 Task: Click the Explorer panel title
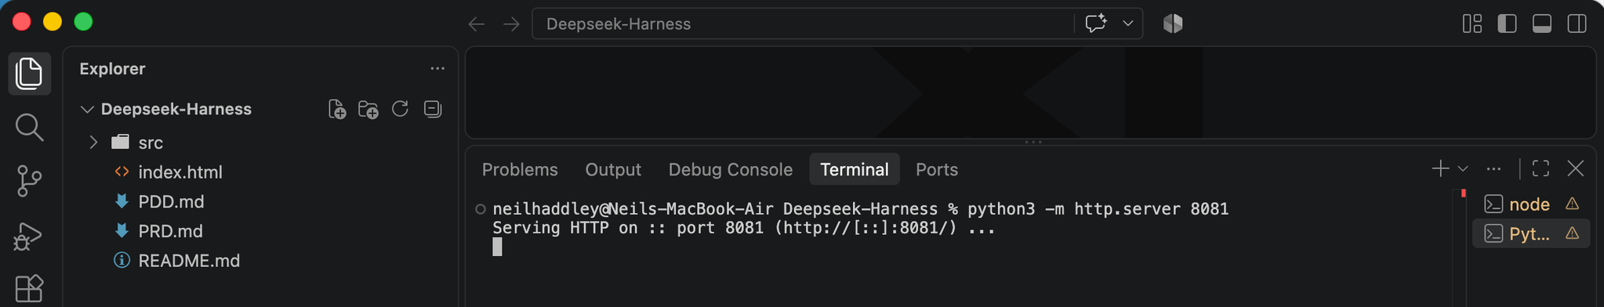112,69
